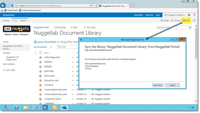Click the SkyDrive cloud system tray icon

coord(193,107)
